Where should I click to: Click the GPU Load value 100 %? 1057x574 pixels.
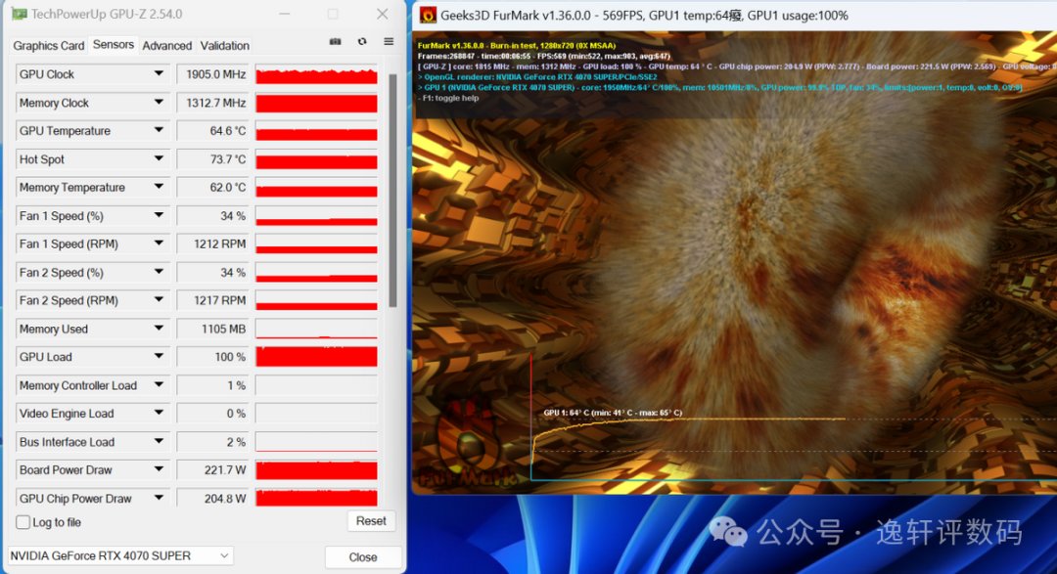[x=213, y=357]
